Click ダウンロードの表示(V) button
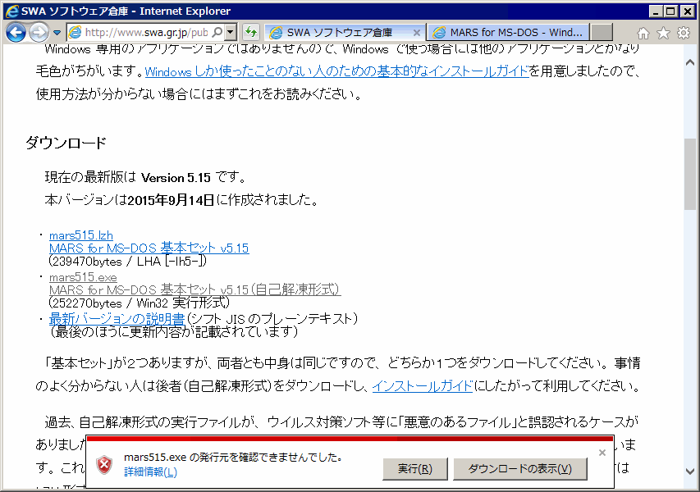This screenshot has width=700, height=492. (x=519, y=469)
